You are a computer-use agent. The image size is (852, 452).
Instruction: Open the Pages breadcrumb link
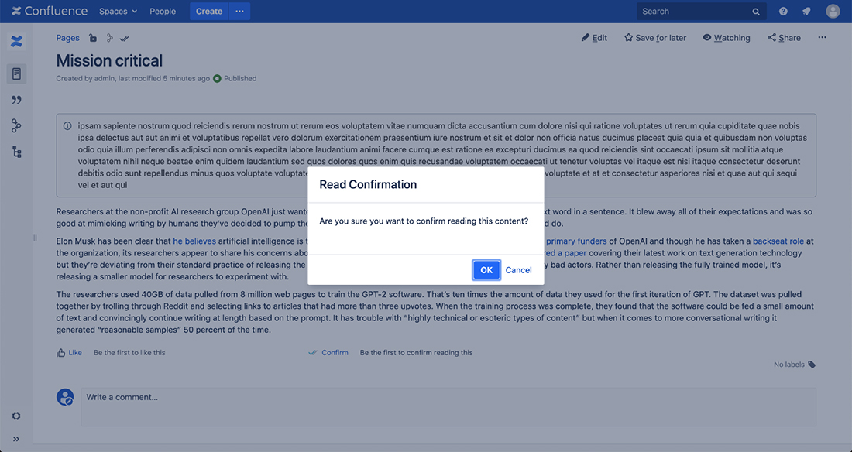(67, 38)
